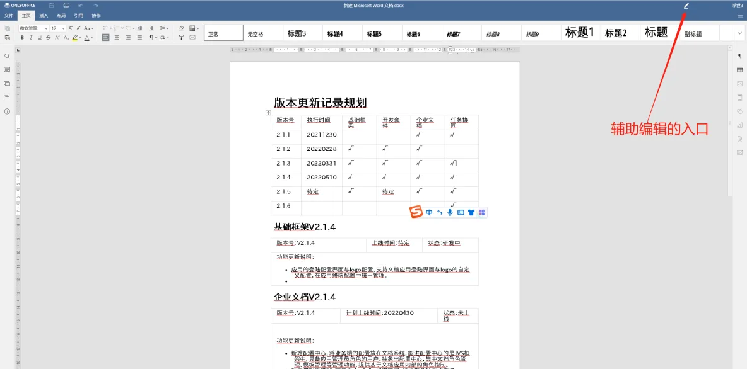Toggle align right
Screen dimensions: 747x369
tap(128, 38)
